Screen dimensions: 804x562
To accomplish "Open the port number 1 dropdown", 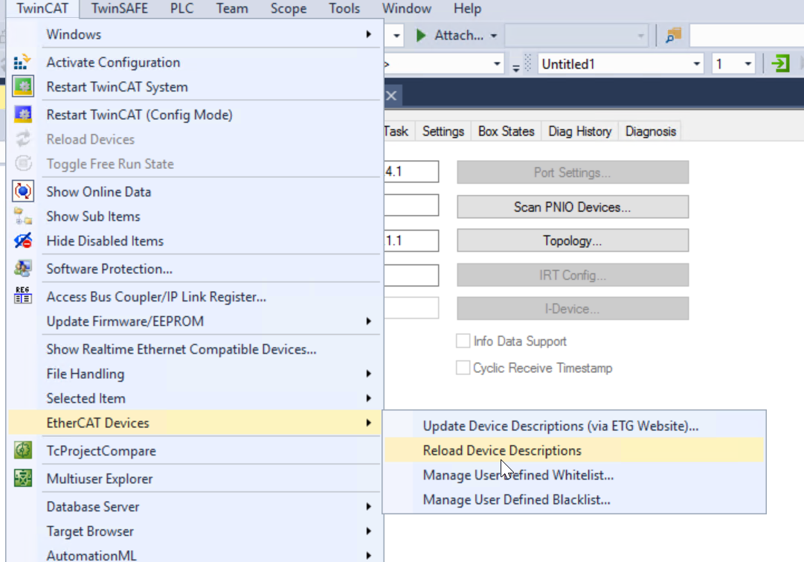I will (x=747, y=64).
